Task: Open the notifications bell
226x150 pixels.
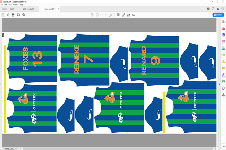Action: pyautogui.click(x=218, y=9)
